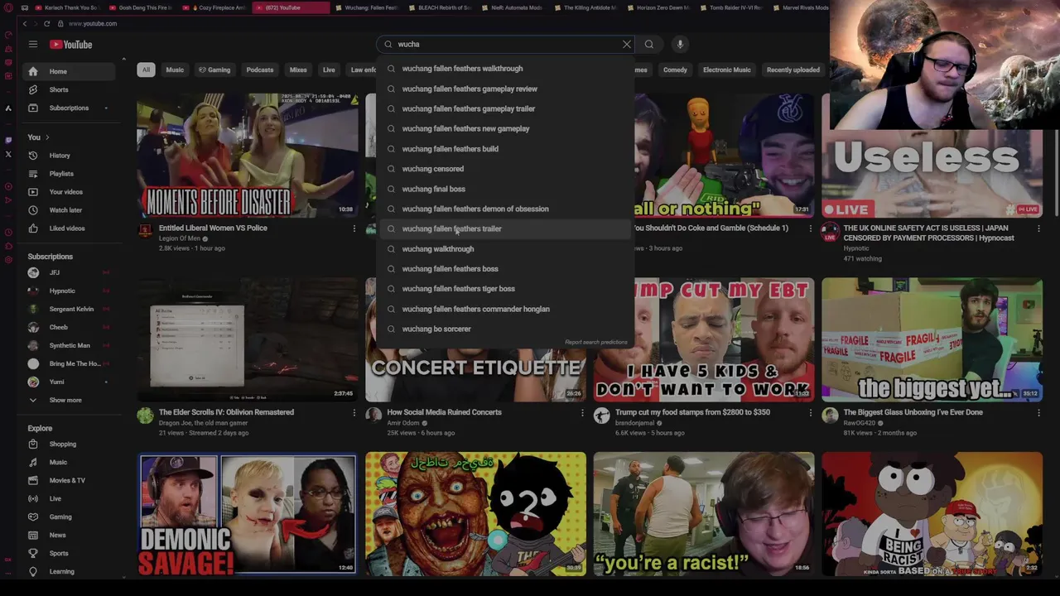
Task: Expand the You section chevron
Action: (x=47, y=137)
